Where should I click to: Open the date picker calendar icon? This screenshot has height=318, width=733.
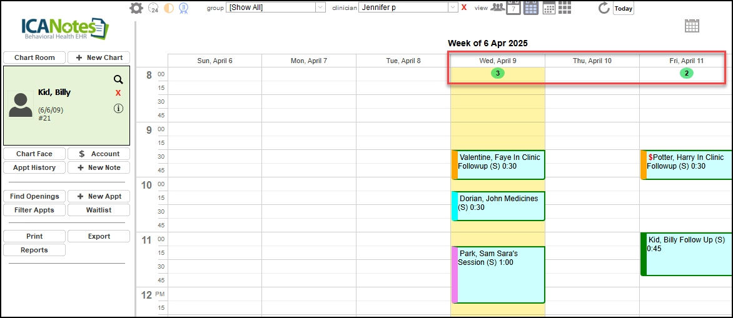(692, 26)
